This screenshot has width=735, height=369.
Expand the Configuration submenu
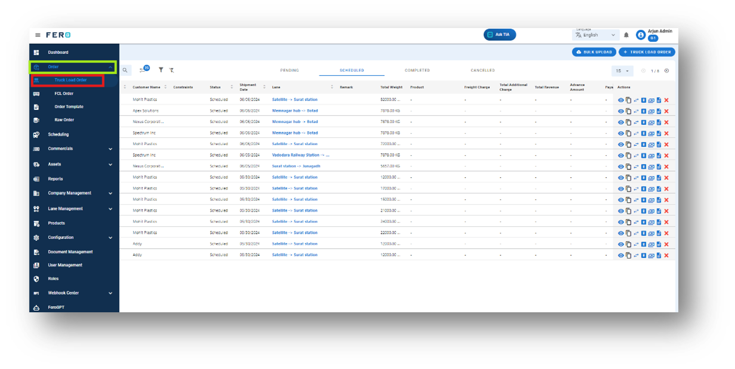pyautogui.click(x=110, y=238)
